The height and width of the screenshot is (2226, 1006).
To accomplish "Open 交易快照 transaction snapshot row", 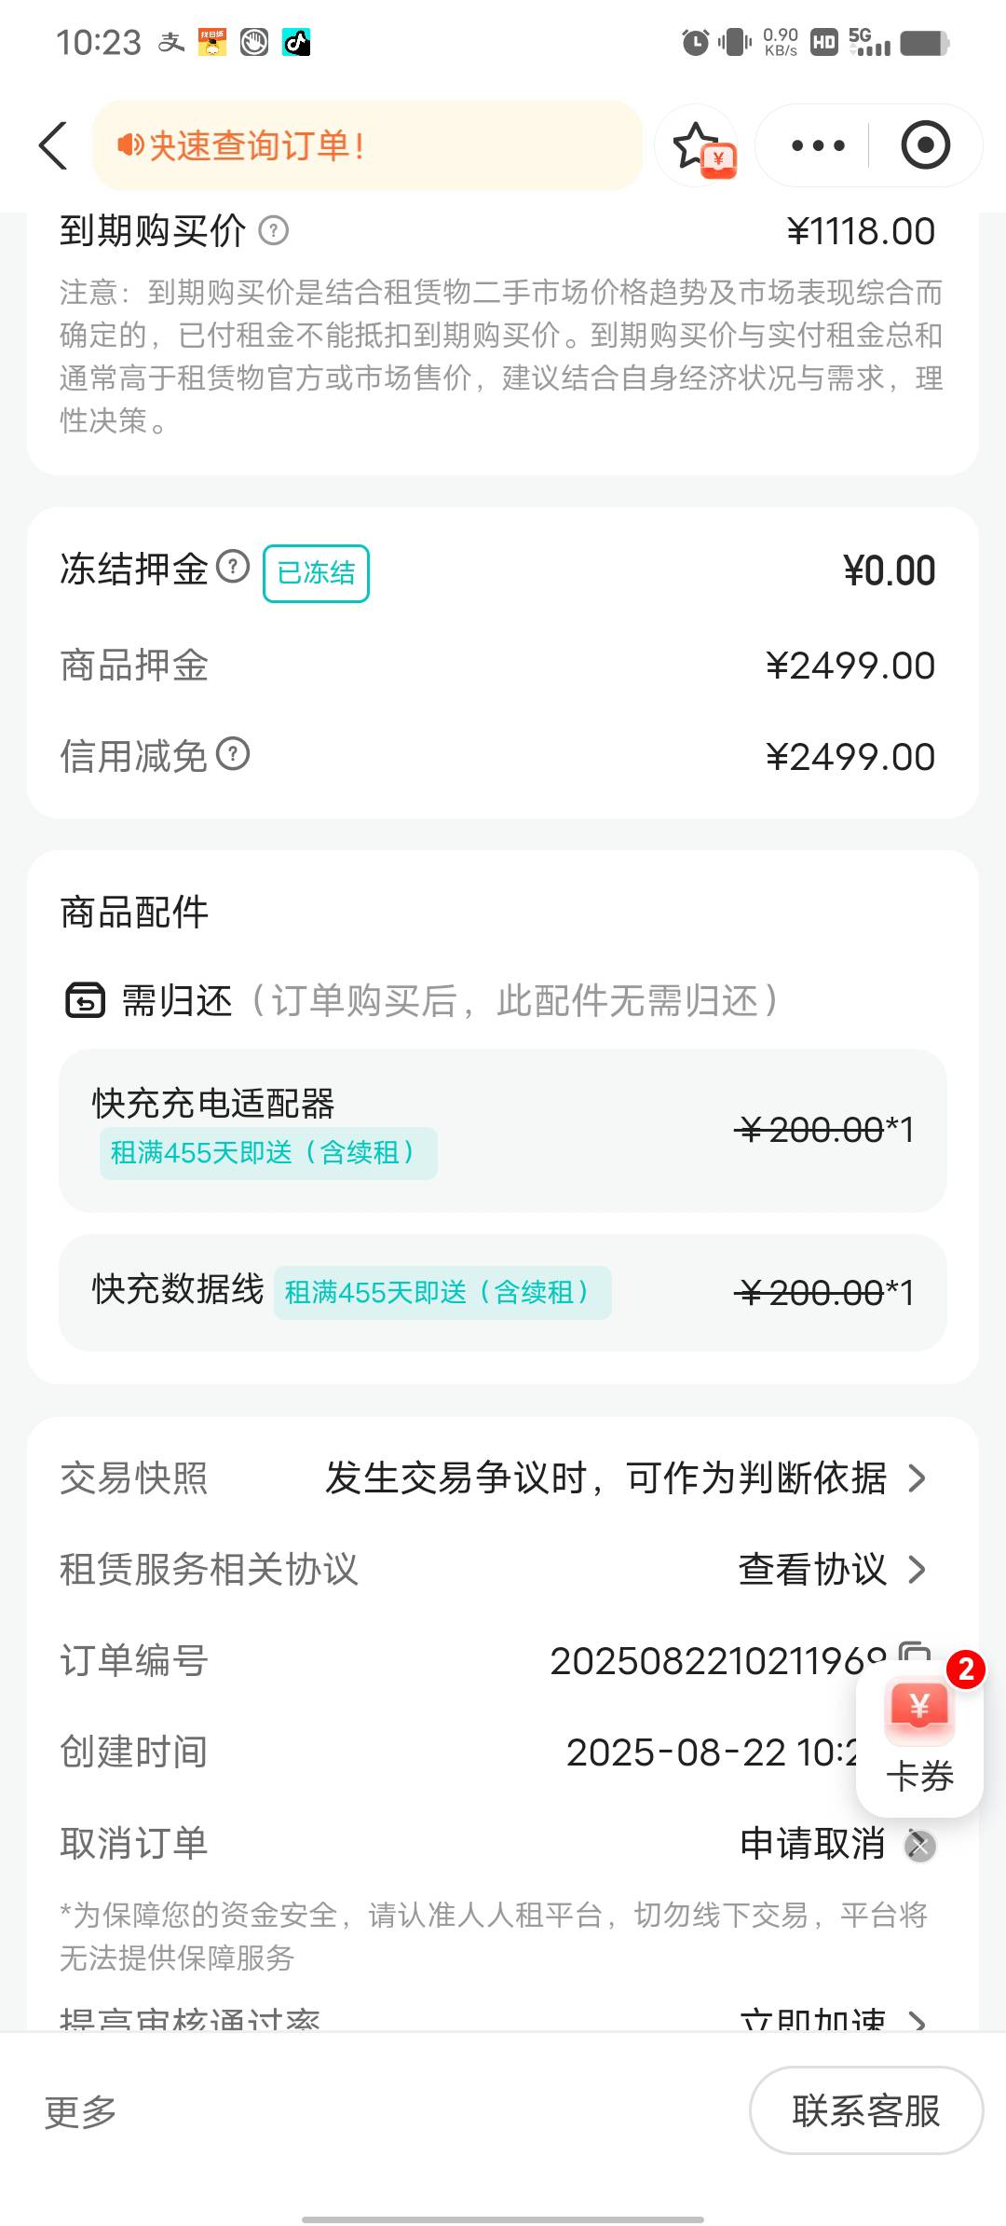I will (x=503, y=1477).
